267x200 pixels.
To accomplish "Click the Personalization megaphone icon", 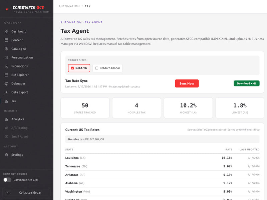I will point(6,57).
